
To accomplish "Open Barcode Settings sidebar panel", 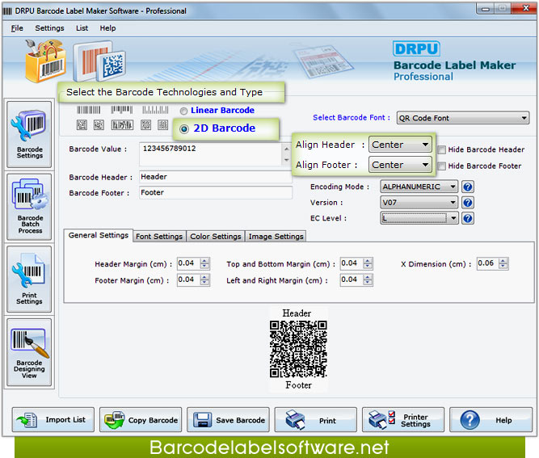I will click(29, 134).
